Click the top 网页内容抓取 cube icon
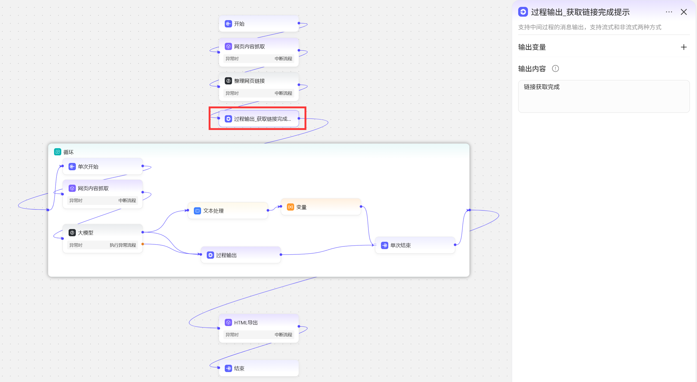 [228, 46]
